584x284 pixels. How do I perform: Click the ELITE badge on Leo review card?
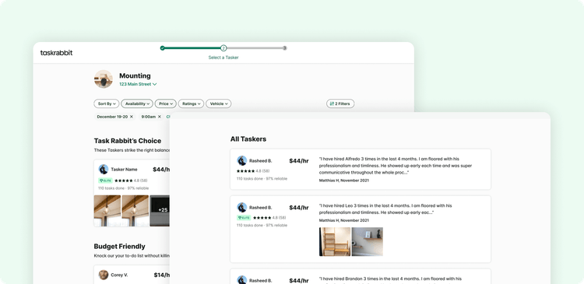[244, 218]
